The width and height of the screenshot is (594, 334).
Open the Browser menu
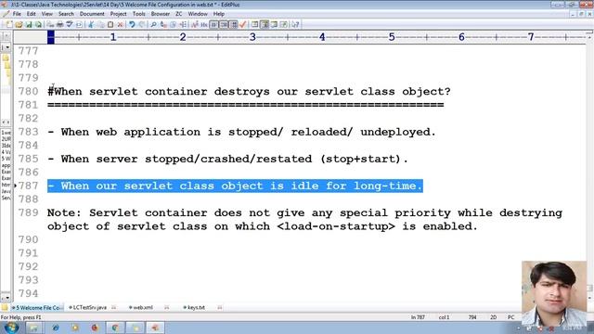[161, 14]
